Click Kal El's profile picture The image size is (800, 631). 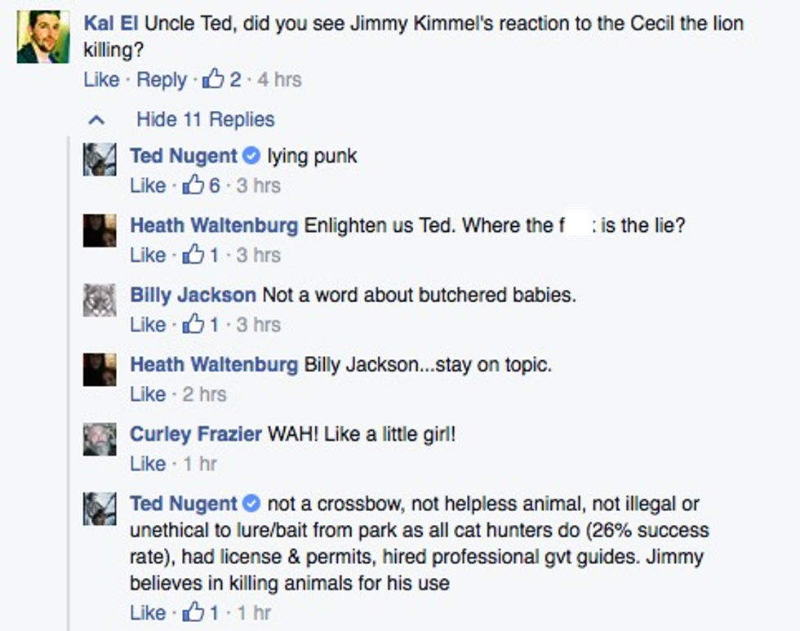click(x=42, y=38)
